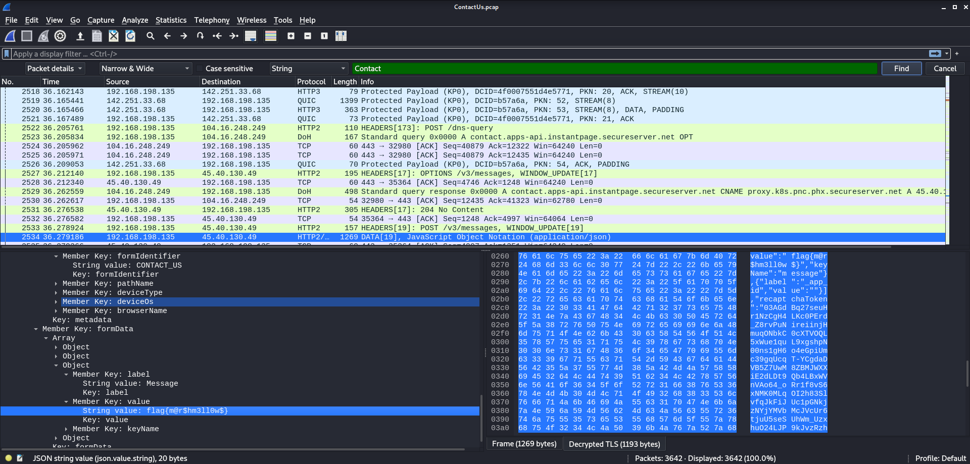This screenshot has width=970, height=464.
Task: Open the Telephony menu
Action: (x=212, y=20)
